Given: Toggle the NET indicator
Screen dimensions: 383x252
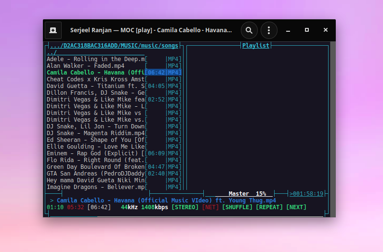Looking at the screenshot, I should pyautogui.click(x=211, y=207).
